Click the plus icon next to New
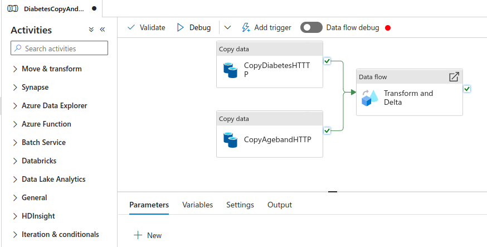 (x=138, y=235)
